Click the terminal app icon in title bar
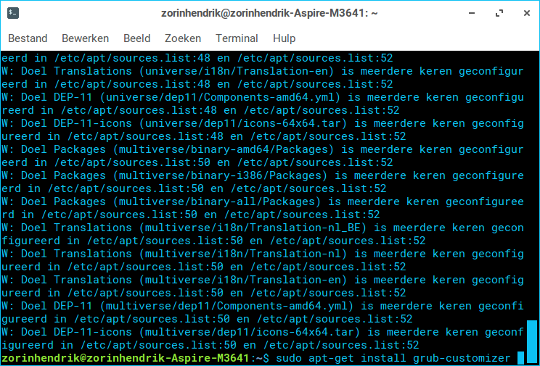This screenshot has height=366, width=540. click(13, 14)
